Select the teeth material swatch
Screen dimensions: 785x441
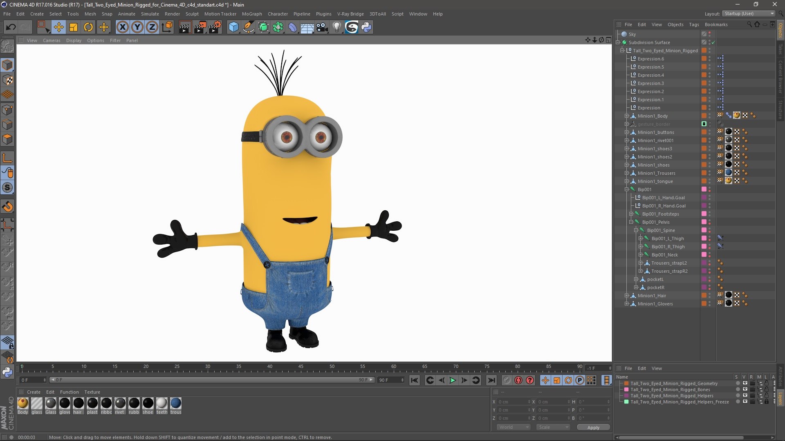point(162,403)
